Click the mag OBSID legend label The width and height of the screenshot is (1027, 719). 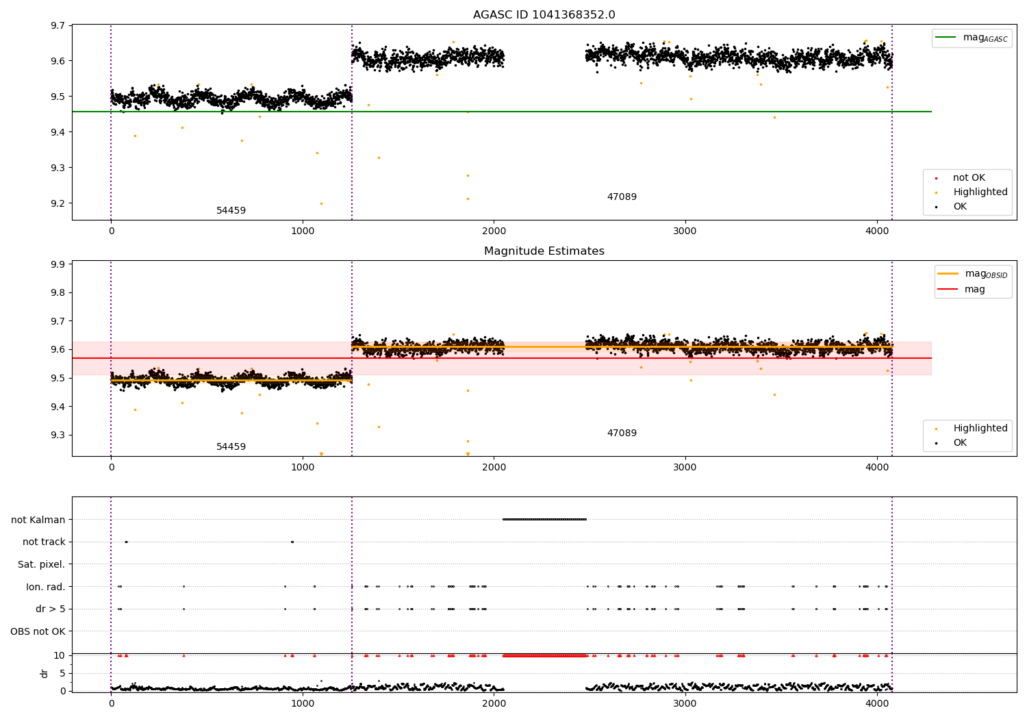tap(986, 274)
